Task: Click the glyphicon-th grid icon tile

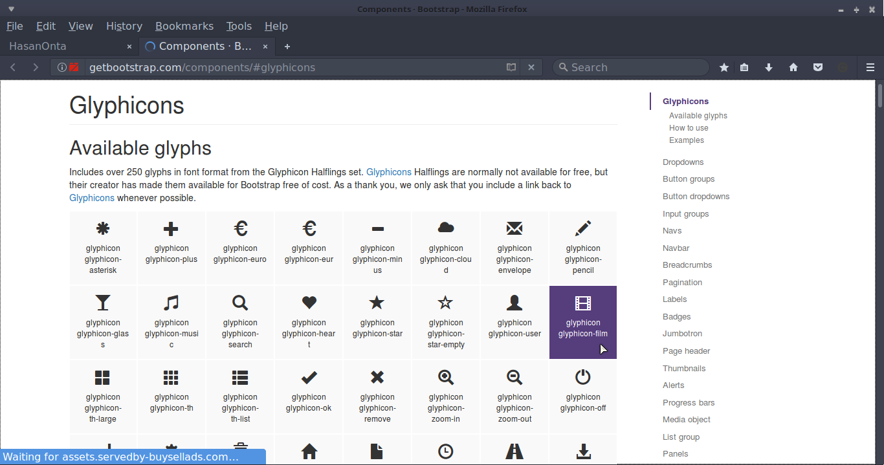Action: click(171, 396)
